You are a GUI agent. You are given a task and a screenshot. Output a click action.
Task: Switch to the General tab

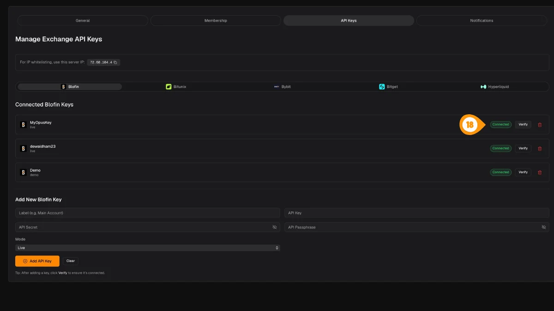(x=83, y=21)
